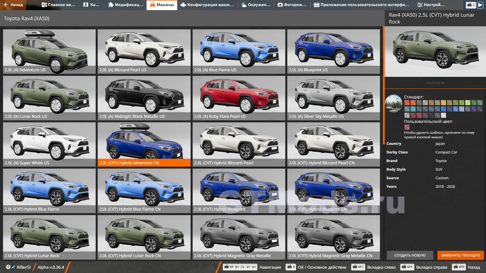The image size is (486, 273).
Task: Open the Конфигурация машины tab
Action: [x=207, y=5]
